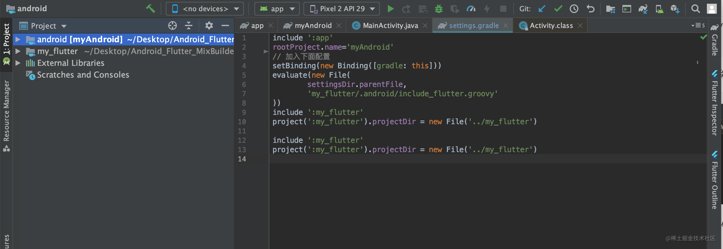The width and height of the screenshot is (723, 249).
Task: Open the no devices selector dropdown
Action: point(205,9)
